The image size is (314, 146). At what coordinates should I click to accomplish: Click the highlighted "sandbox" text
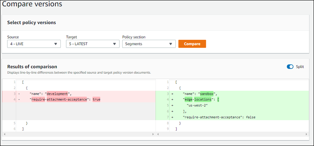click(207, 94)
